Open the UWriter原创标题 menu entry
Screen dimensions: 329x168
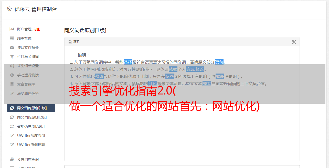(31, 145)
